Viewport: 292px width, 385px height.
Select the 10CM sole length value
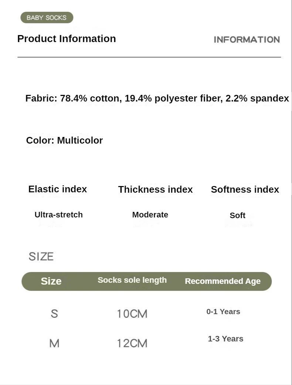tap(132, 314)
